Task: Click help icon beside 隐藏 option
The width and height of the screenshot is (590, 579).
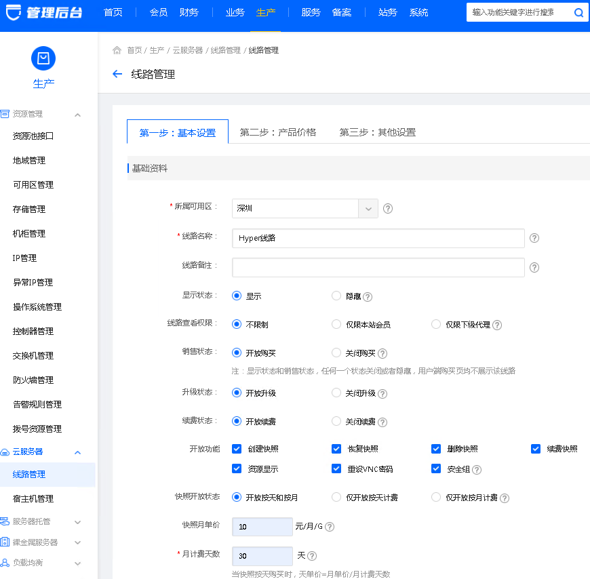Action: click(368, 297)
